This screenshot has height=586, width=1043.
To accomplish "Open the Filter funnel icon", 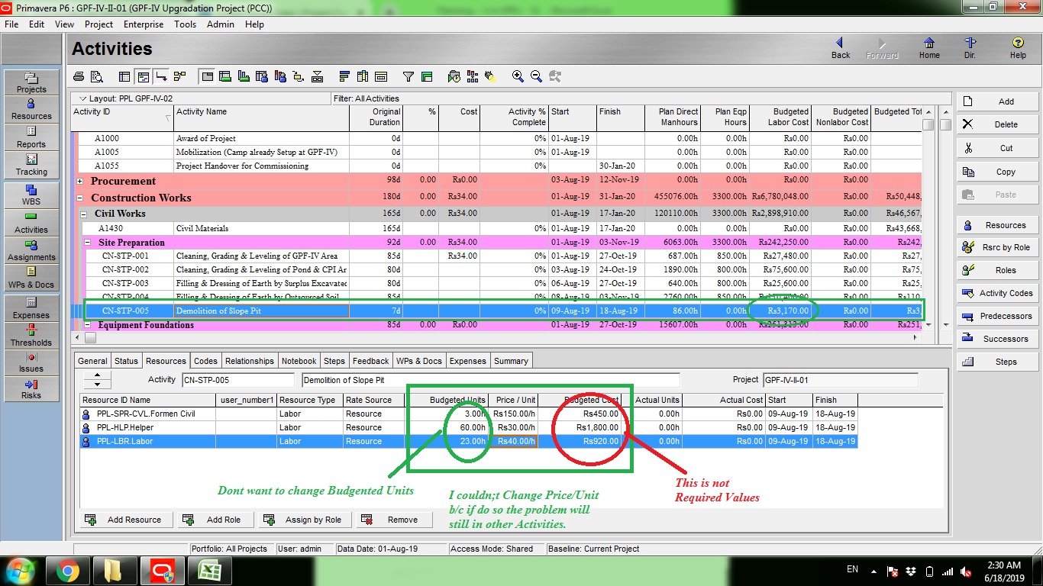I will pyautogui.click(x=408, y=76).
